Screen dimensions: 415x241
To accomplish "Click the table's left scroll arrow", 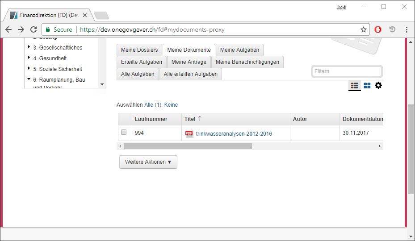I will point(121,146).
